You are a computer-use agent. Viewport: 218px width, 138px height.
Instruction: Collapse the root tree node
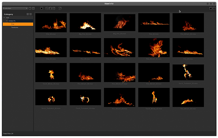click(x=4, y=18)
